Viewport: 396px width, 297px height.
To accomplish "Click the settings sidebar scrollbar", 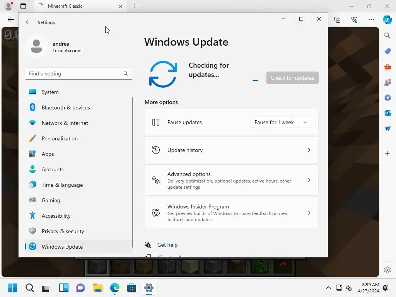I will point(133,172).
